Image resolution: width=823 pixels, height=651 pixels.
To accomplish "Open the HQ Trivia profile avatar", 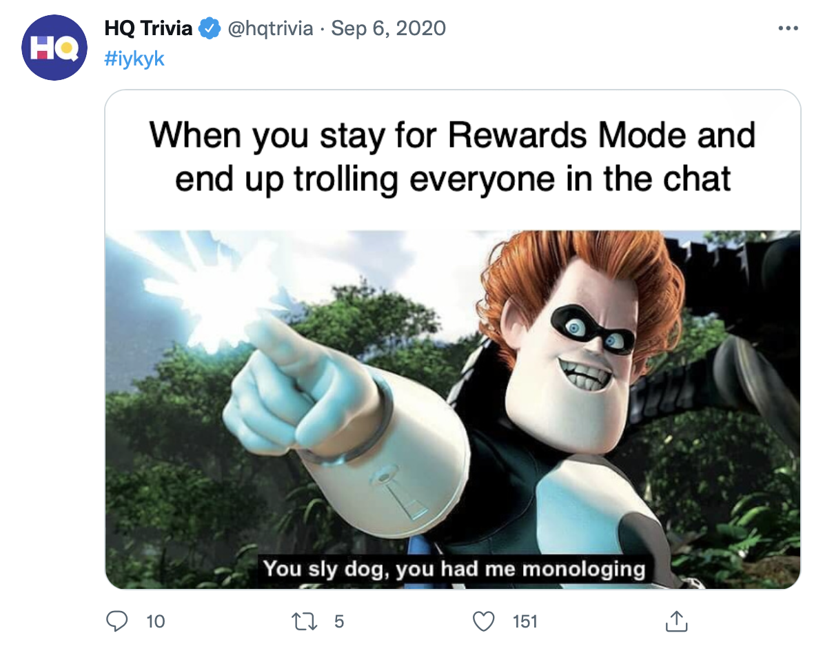I will coord(54,48).
